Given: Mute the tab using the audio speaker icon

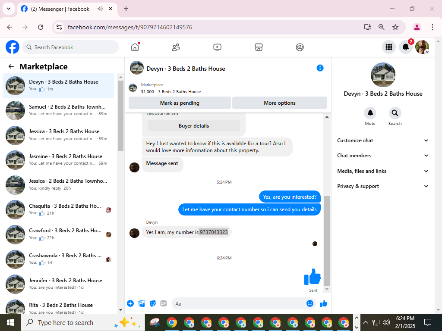Looking at the screenshot, I should point(100,9).
